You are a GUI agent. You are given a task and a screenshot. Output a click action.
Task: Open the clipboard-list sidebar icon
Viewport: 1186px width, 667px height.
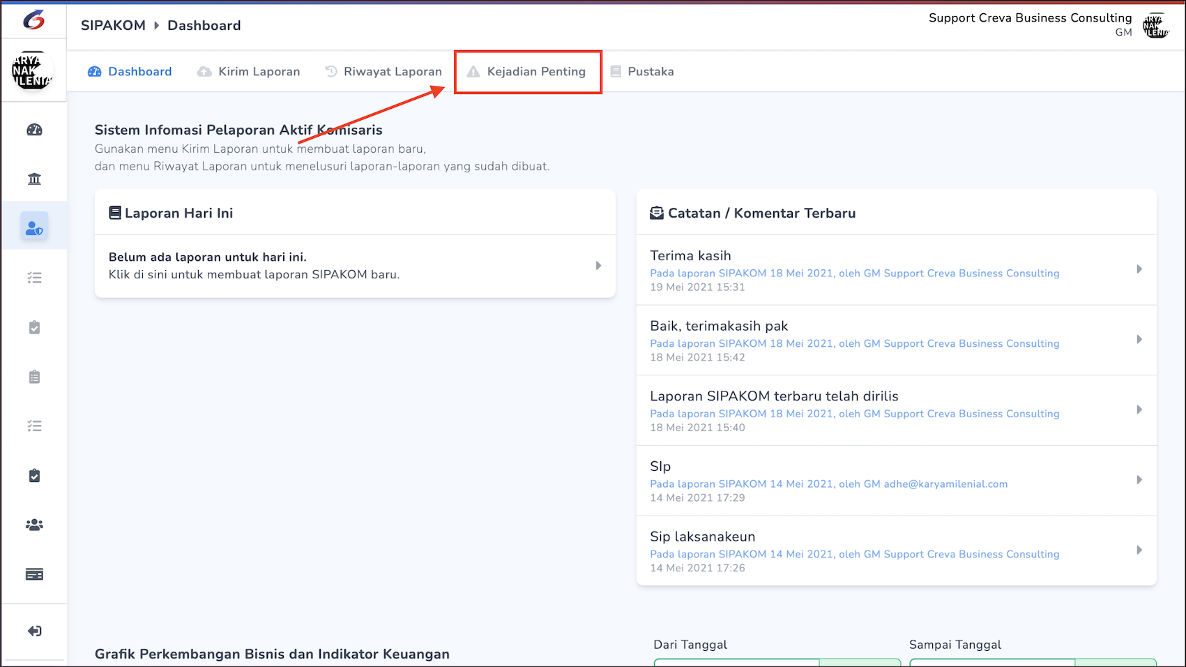point(34,377)
